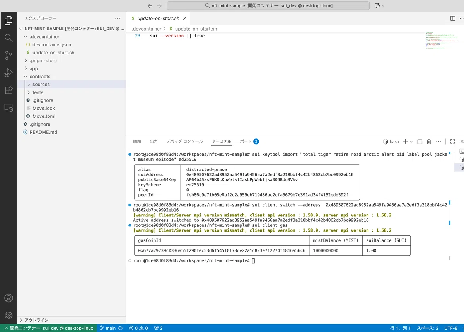
Task: Open the Explorer view in activity bar
Action: coord(9,20)
